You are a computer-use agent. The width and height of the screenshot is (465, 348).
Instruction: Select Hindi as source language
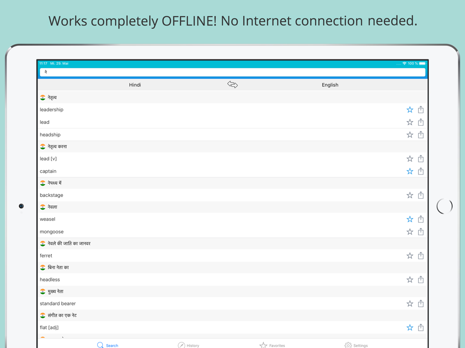pos(135,85)
